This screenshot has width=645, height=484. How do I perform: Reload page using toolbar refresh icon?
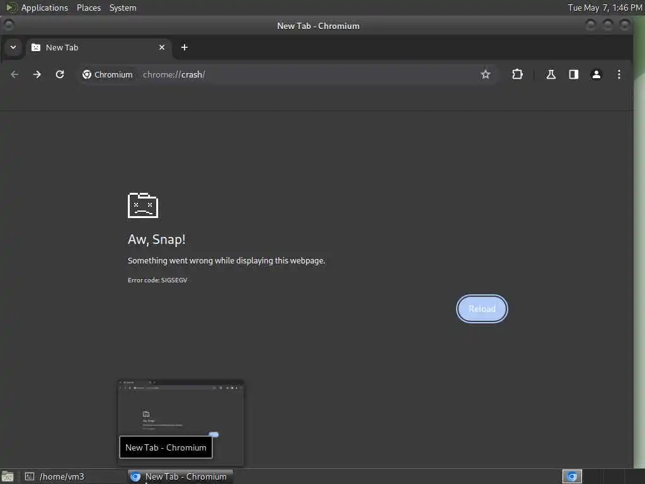tap(60, 74)
